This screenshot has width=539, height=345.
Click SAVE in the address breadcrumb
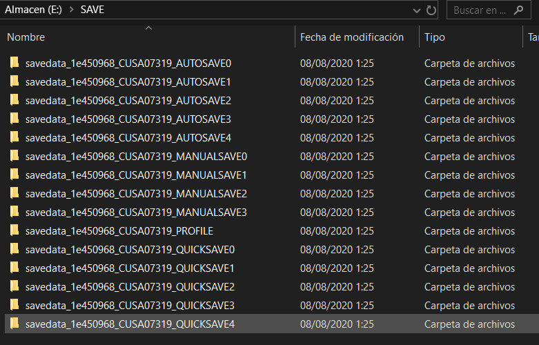(x=92, y=10)
